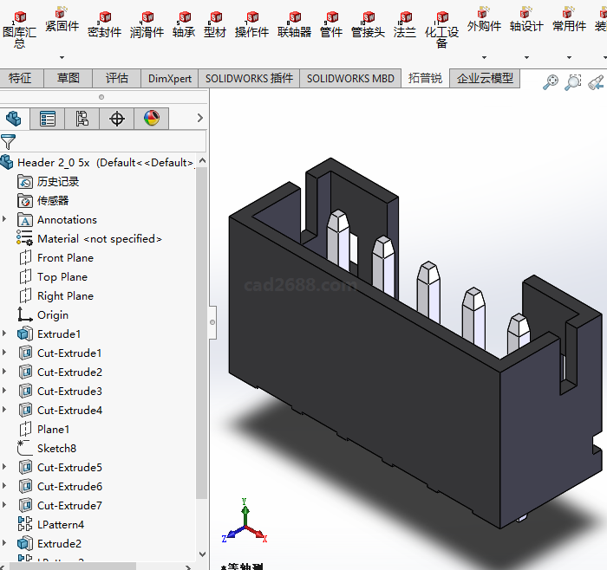
Task: Open the DisplayManager color ball icon
Action: click(x=152, y=119)
